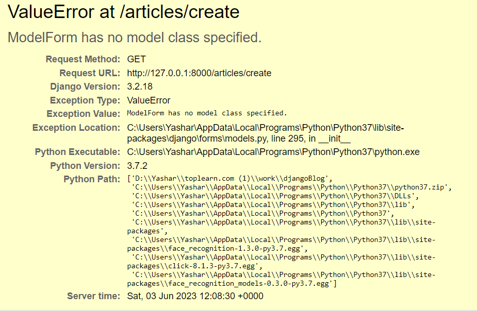Click the Python Executable label
The height and width of the screenshot is (311, 477).
pyautogui.click(x=77, y=152)
